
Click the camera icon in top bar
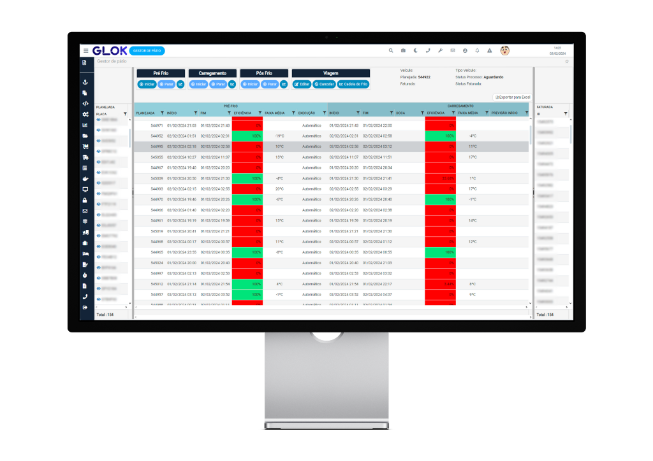(403, 50)
